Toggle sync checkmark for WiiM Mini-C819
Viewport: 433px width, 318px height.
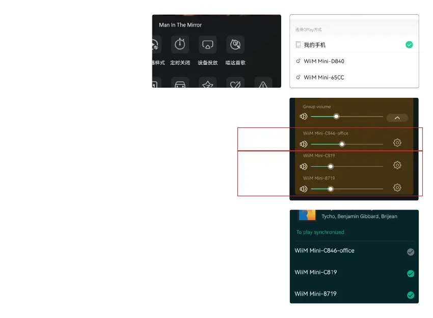point(411,274)
